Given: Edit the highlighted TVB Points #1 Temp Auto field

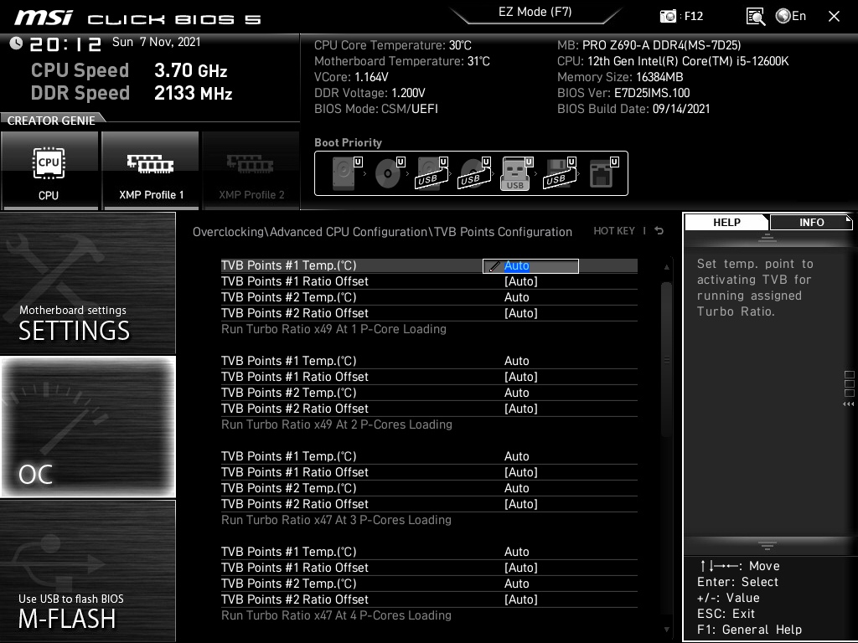Looking at the screenshot, I should 530,265.
